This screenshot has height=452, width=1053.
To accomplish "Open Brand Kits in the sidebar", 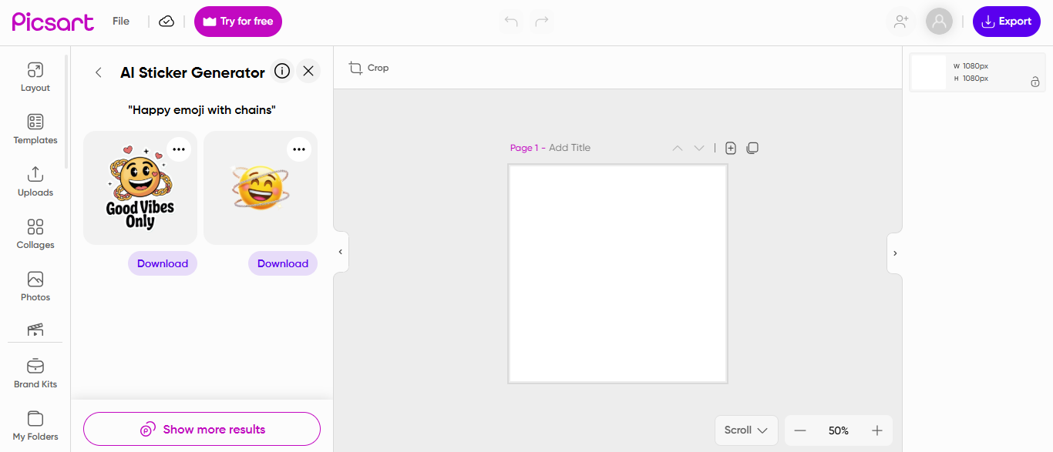I will [x=35, y=373].
